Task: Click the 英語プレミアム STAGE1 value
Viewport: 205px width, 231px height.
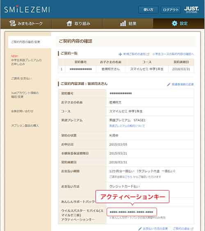Action: click(x=127, y=120)
